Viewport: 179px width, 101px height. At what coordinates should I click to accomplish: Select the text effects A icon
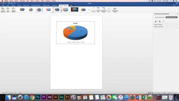click(160, 21)
